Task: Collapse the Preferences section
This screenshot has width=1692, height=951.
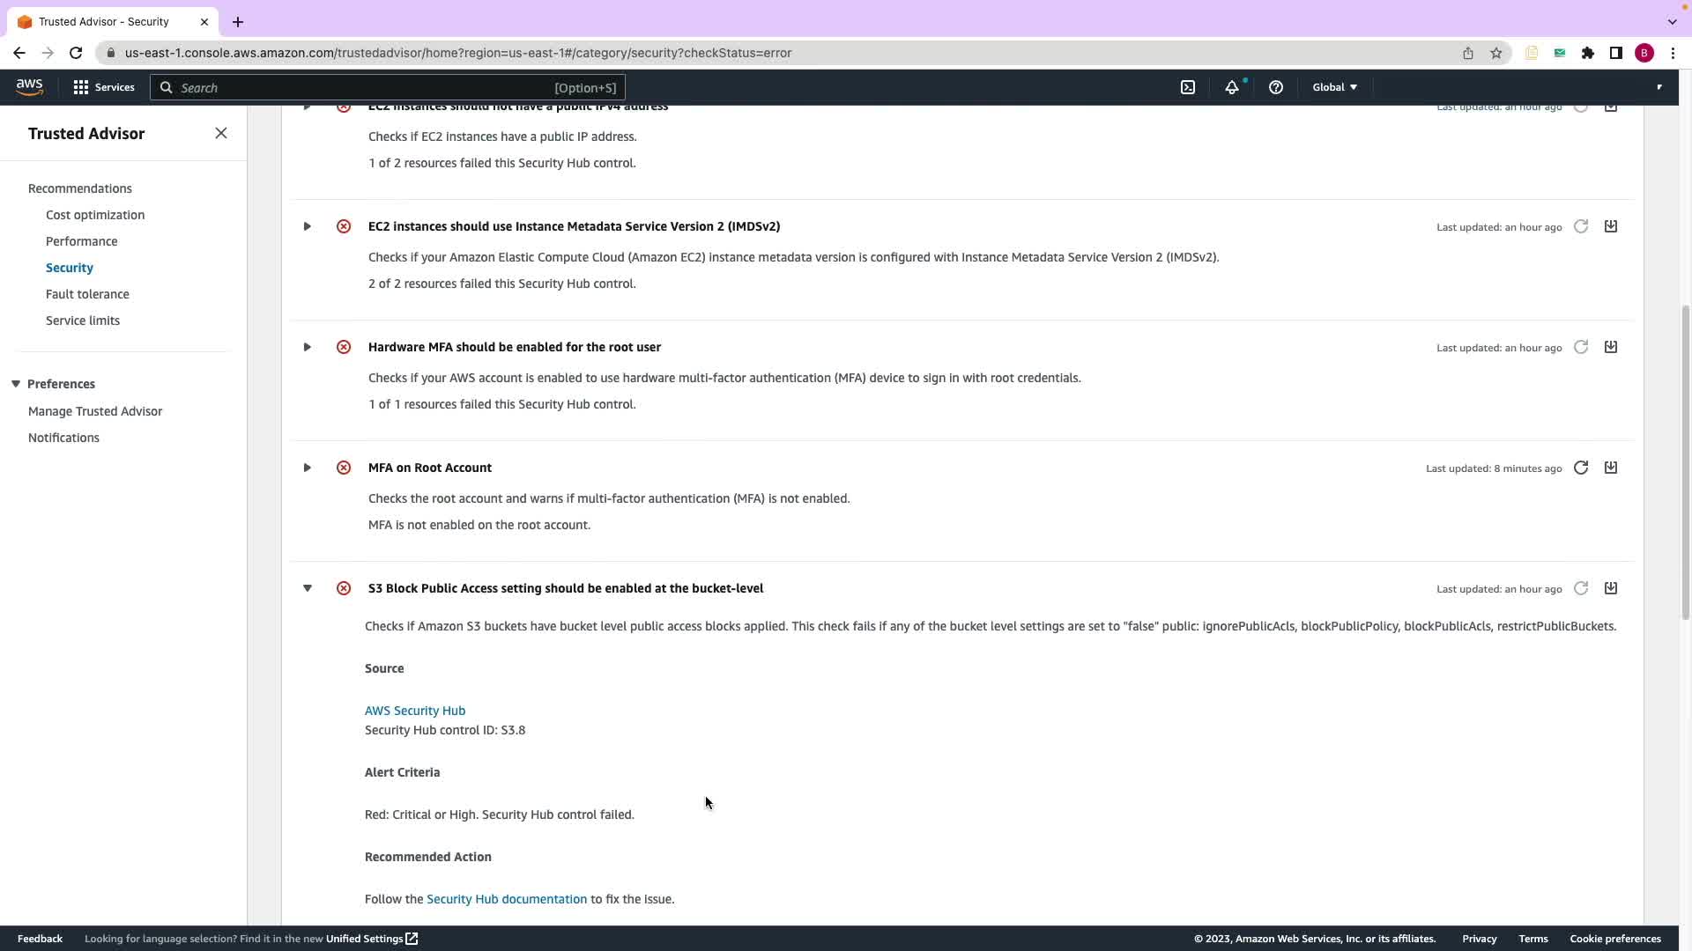Action: (16, 384)
